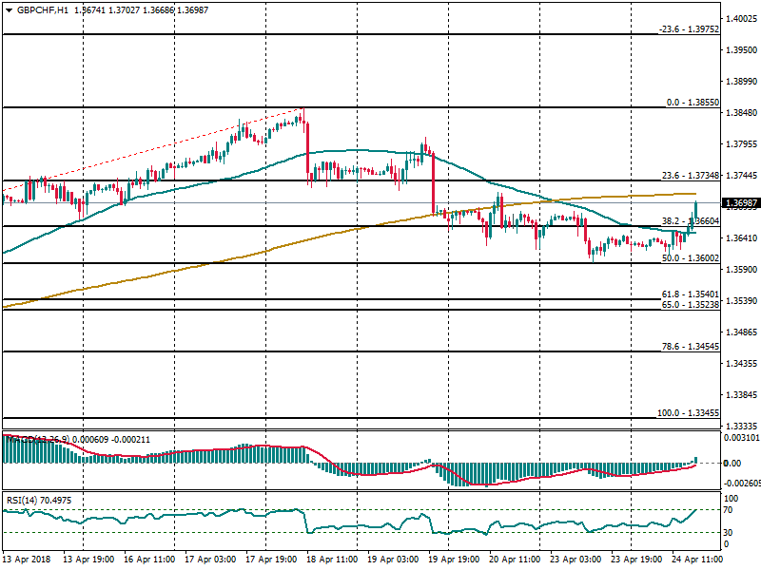
Task: Click the dropdown triangle beside GBPCHF,H1
Action: click(x=9, y=9)
